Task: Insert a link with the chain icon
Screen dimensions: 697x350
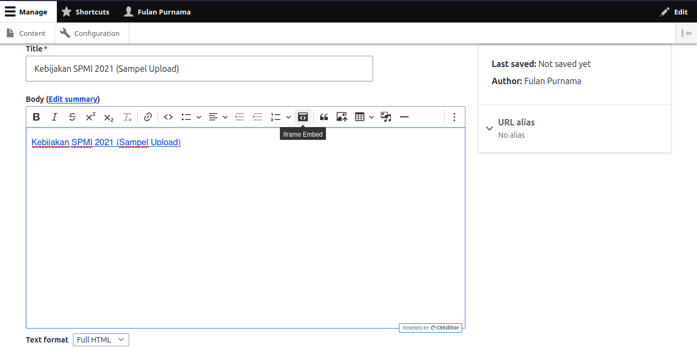Action: click(148, 117)
